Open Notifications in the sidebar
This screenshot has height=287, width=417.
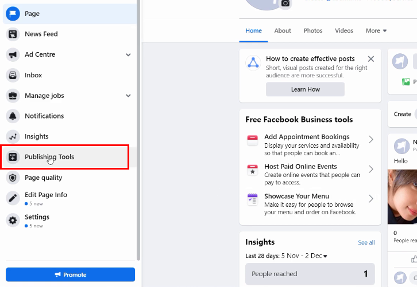69,116
